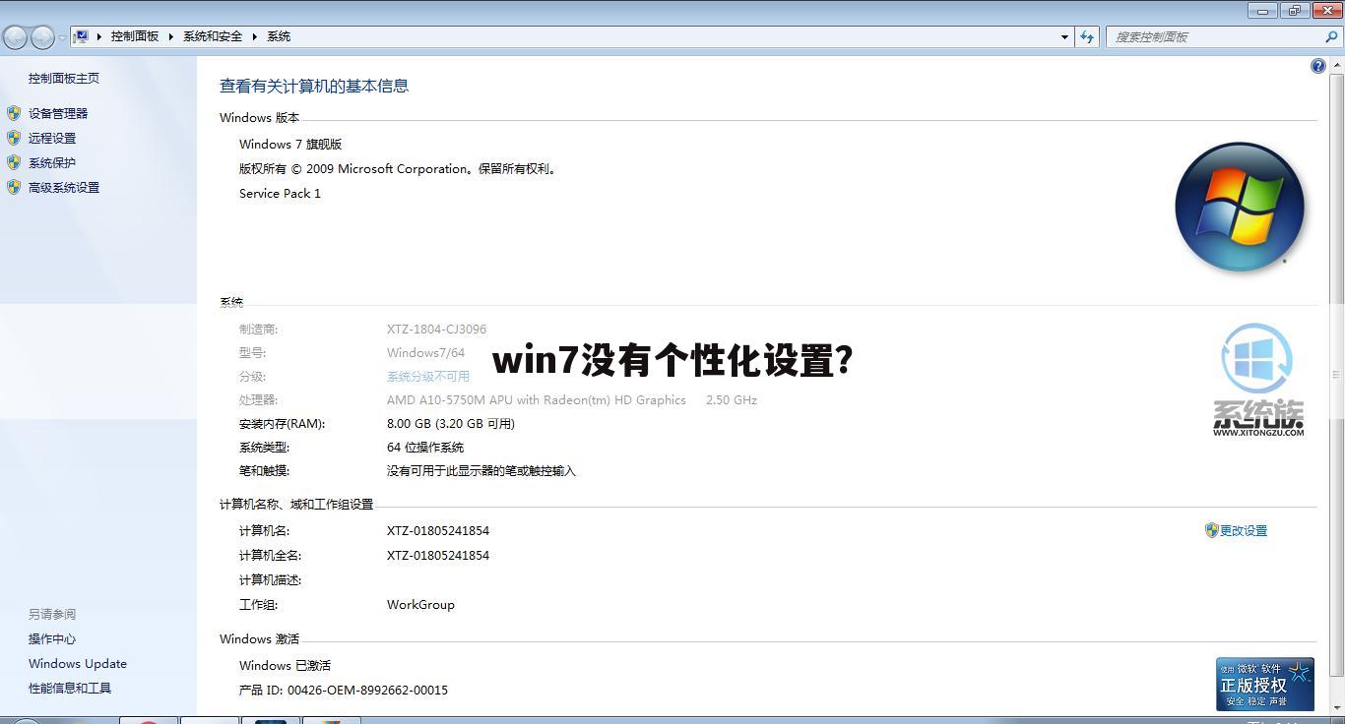Click the magnifier search icon
Screen dimensions: 1345x724
pos(1332,36)
